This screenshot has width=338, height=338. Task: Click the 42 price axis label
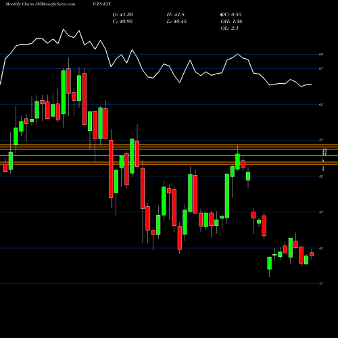321,248
